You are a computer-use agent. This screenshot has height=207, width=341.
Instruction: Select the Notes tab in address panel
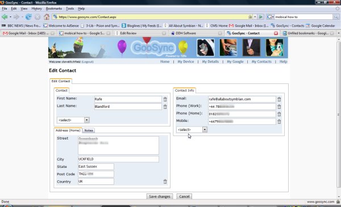pos(89,130)
